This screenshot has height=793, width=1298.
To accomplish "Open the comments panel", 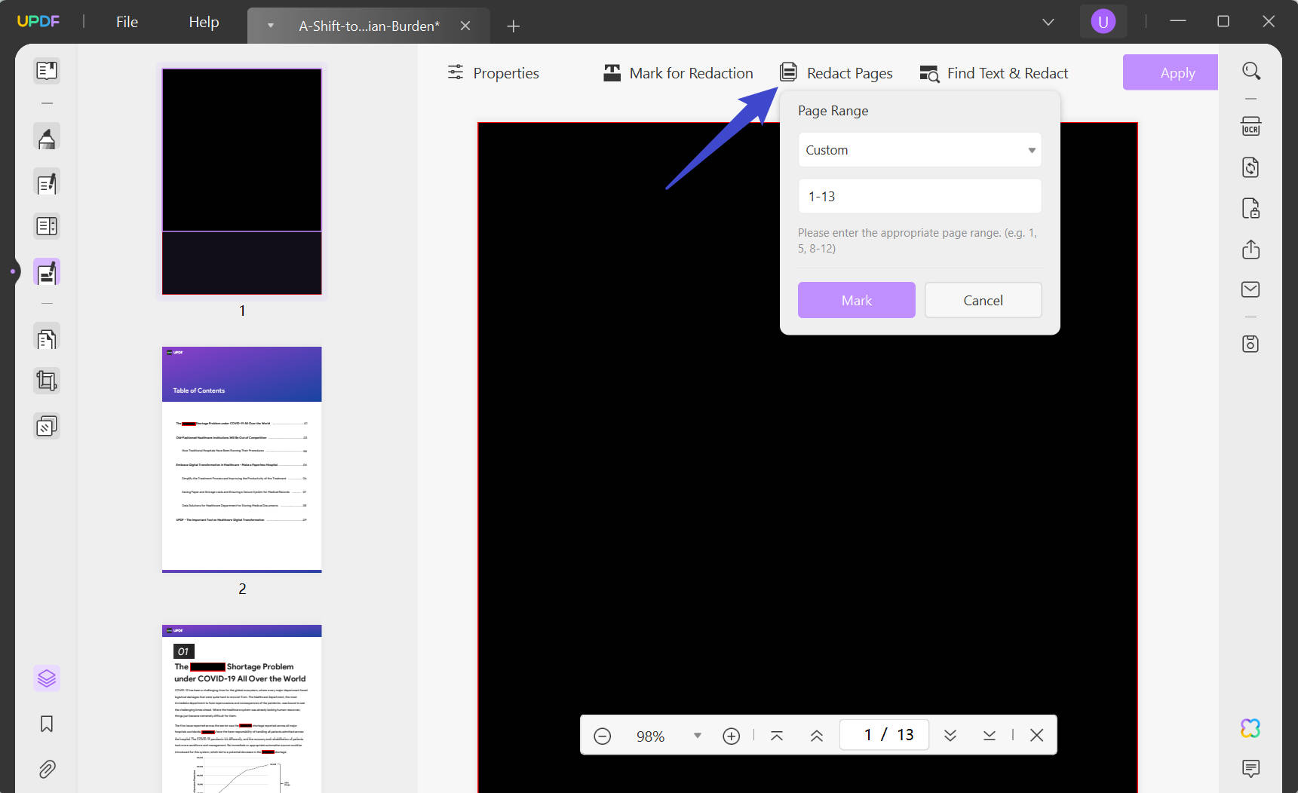I will (1250, 768).
